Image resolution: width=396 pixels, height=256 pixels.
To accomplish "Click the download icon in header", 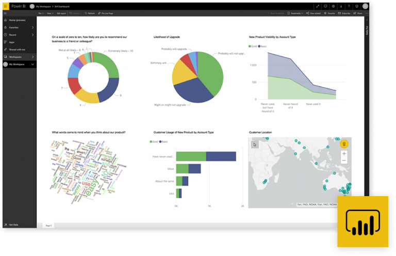I will [x=341, y=6].
